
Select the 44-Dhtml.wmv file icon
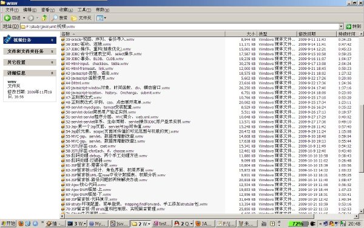pos(63,83)
